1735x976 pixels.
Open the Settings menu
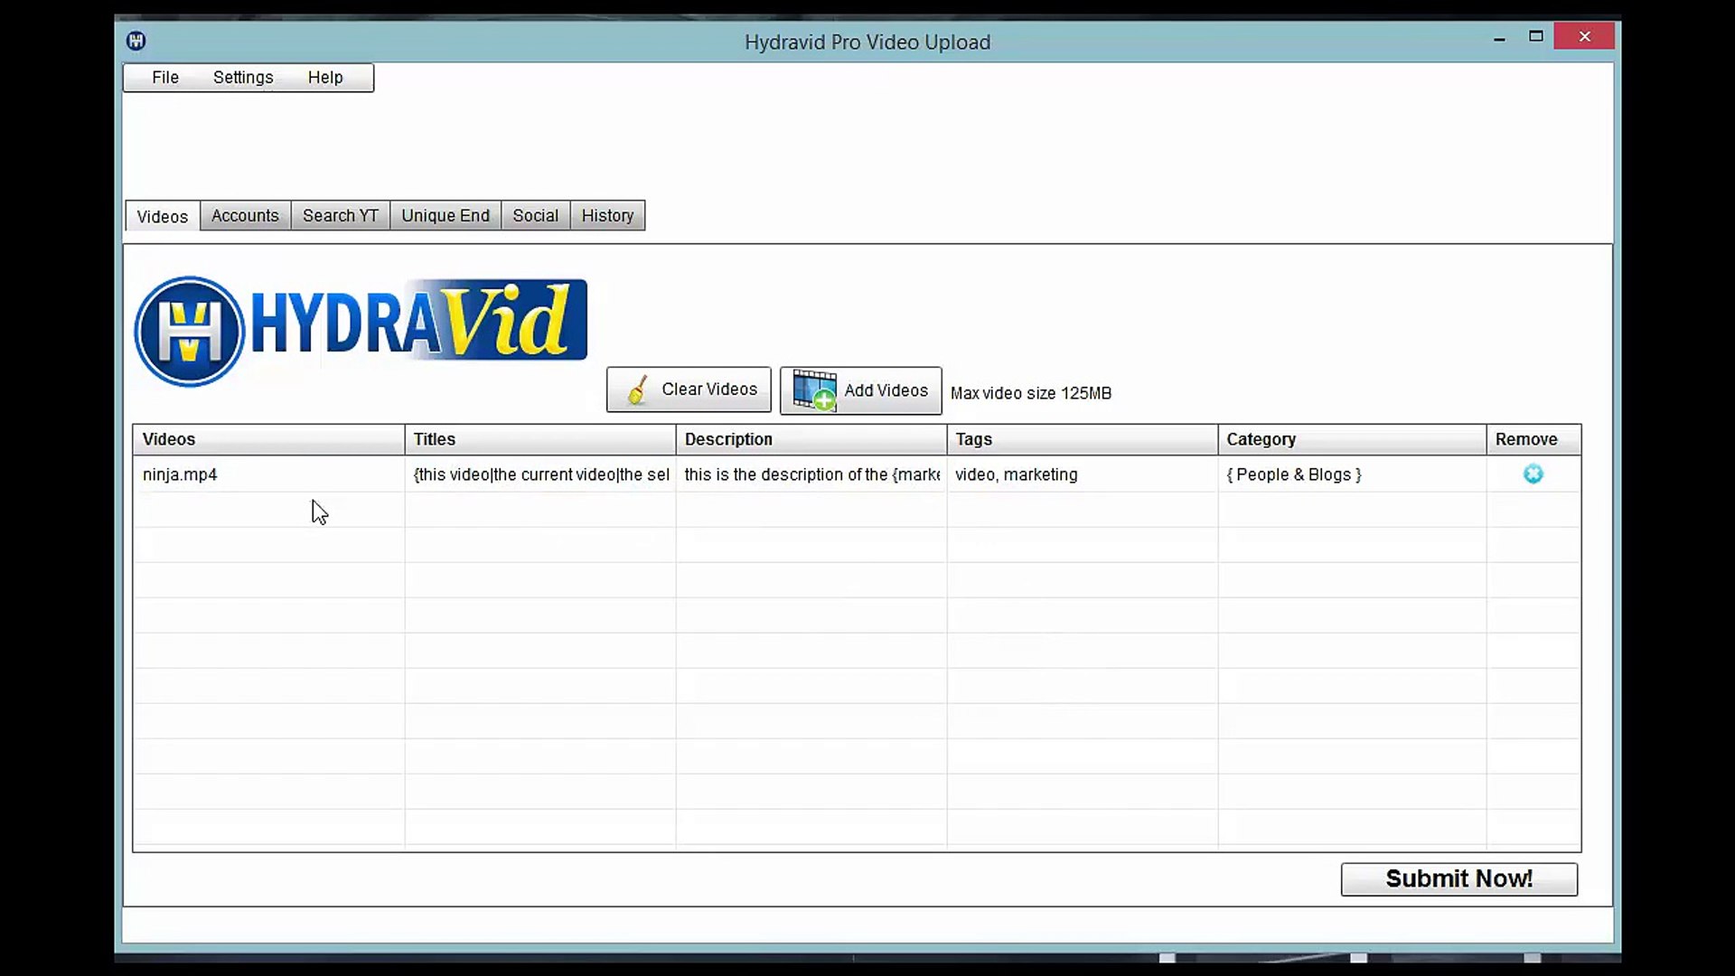click(243, 77)
